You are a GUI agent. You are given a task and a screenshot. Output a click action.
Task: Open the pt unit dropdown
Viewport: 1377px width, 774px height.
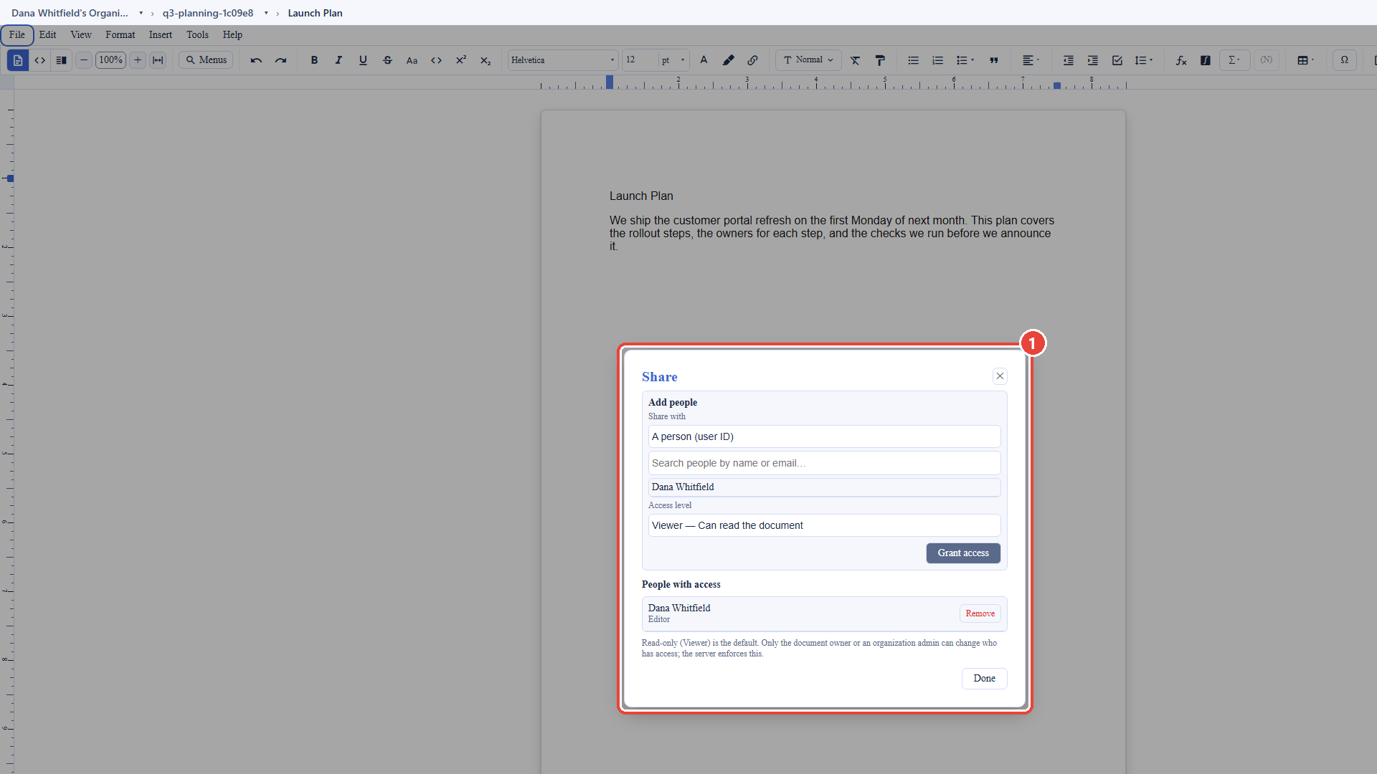click(x=673, y=60)
